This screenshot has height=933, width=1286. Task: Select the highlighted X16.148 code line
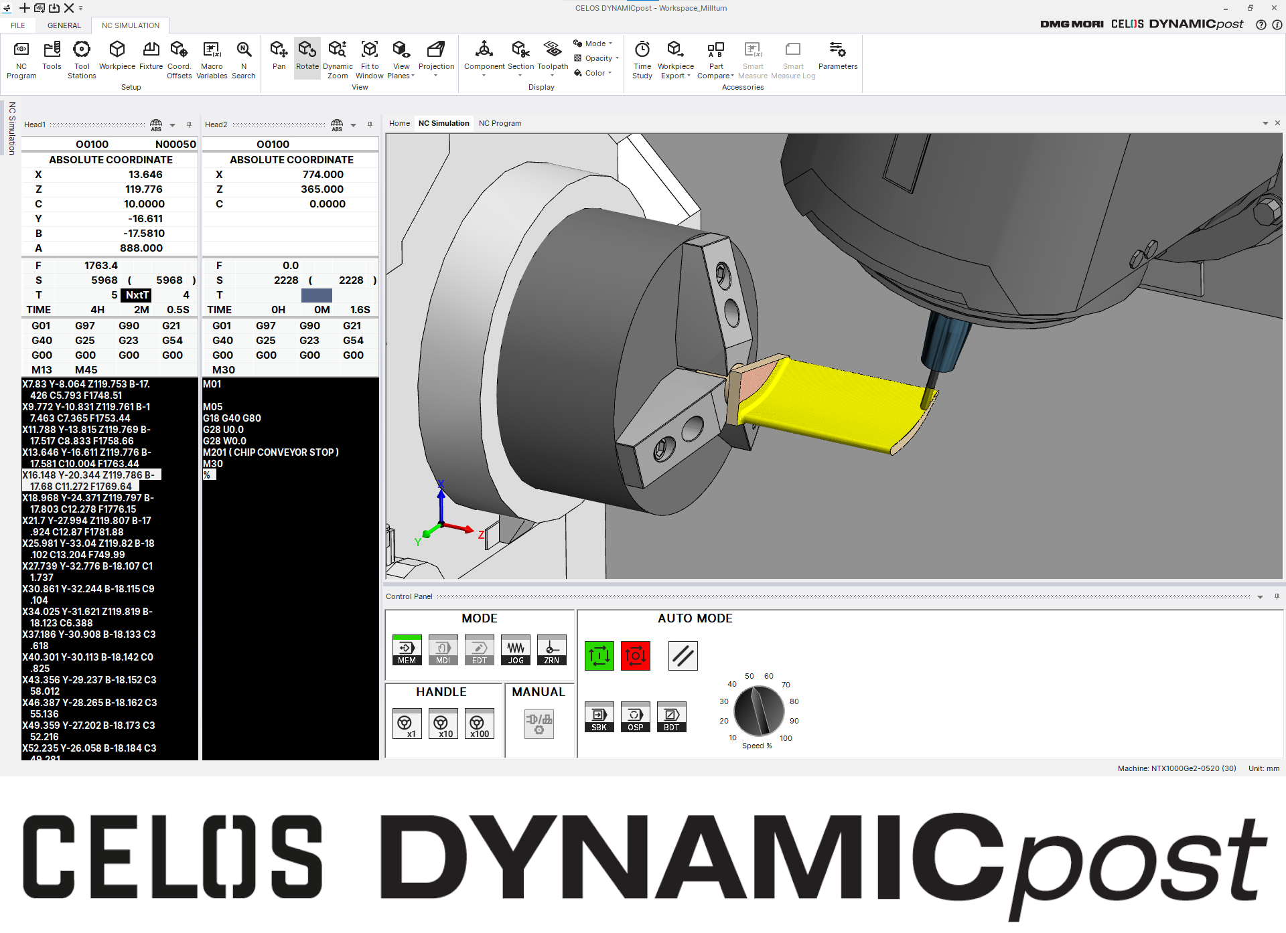click(91, 481)
